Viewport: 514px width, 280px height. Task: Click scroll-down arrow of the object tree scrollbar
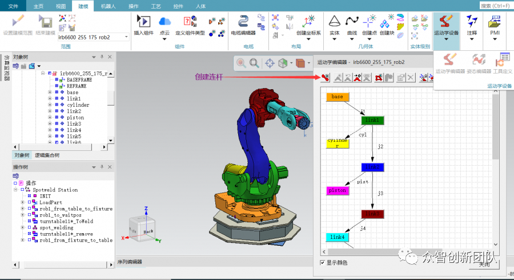click(x=111, y=141)
